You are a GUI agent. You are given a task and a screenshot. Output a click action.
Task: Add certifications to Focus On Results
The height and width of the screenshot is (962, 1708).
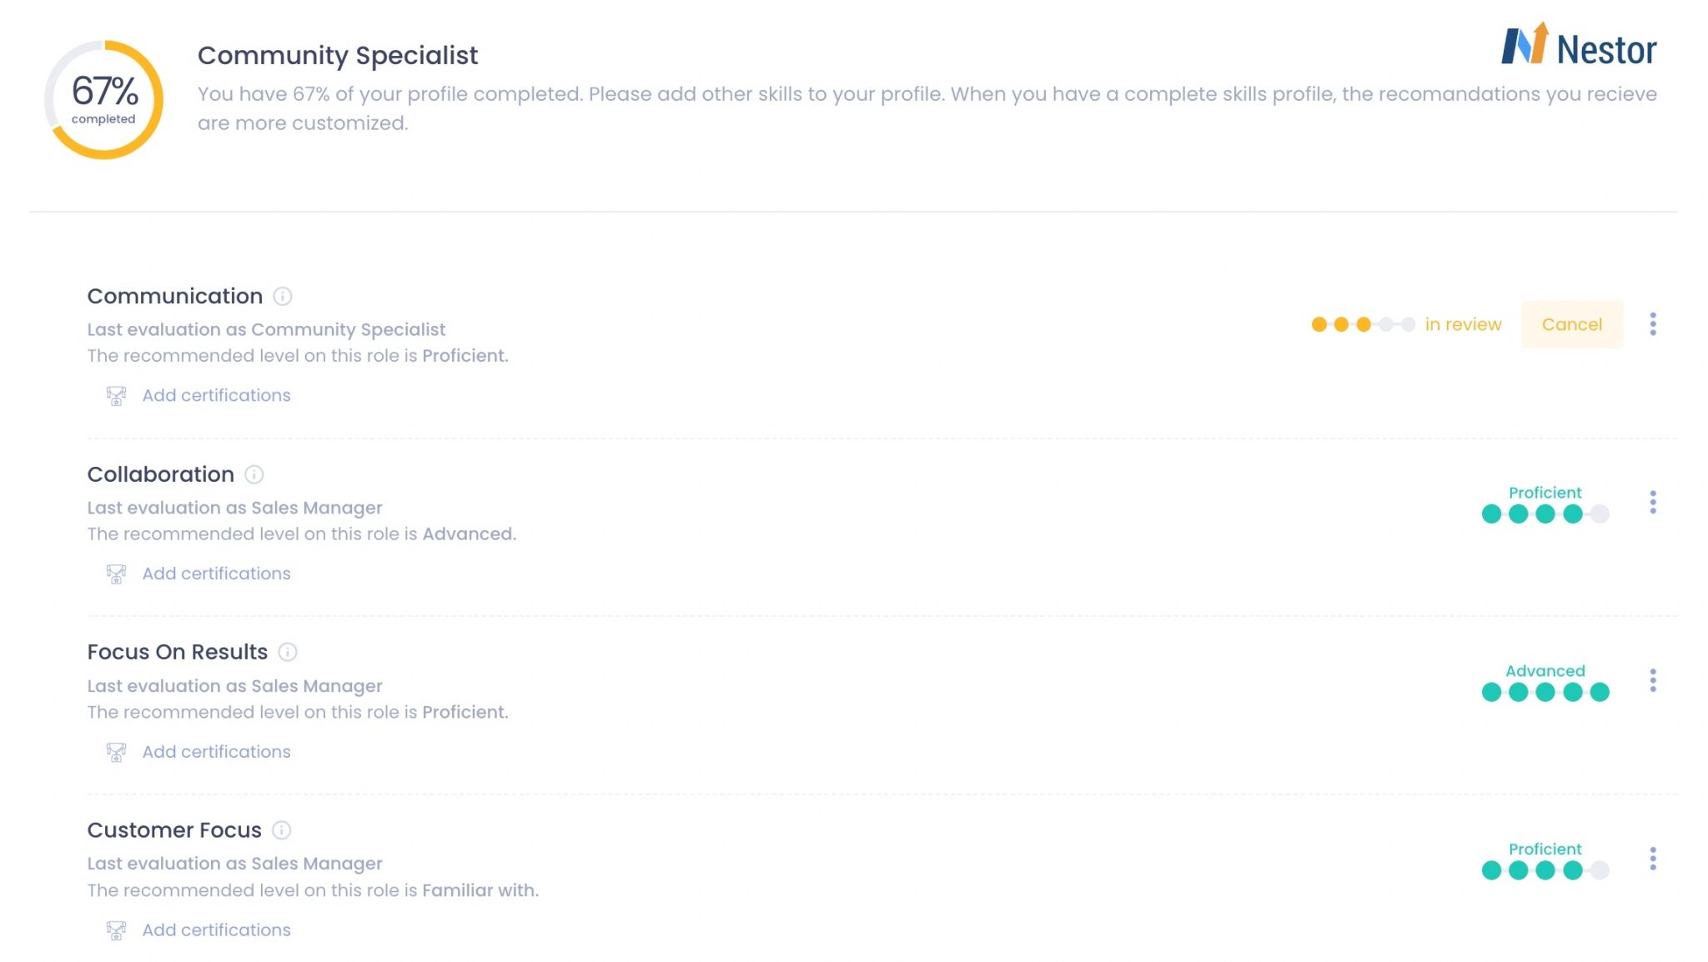tap(216, 752)
